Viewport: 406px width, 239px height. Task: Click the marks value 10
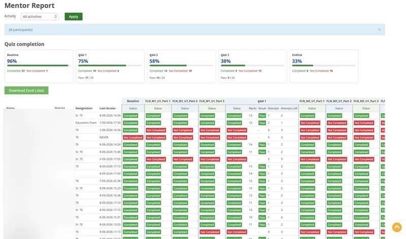(x=250, y=217)
